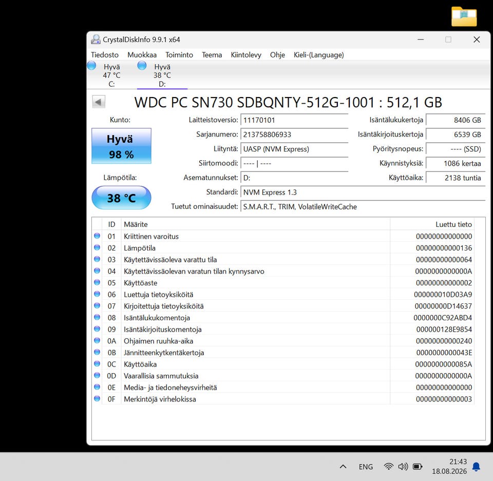Select the C: drive tab
Viewport: 493px width, 481px height.
click(x=111, y=75)
